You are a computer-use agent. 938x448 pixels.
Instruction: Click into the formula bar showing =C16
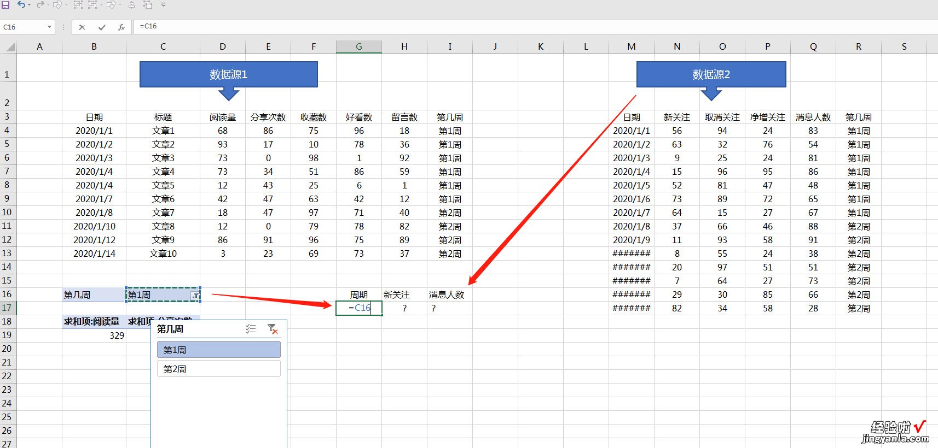tap(536, 26)
